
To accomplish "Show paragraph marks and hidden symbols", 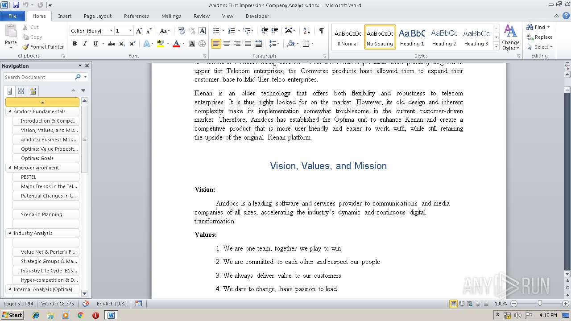I will [321, 31].
